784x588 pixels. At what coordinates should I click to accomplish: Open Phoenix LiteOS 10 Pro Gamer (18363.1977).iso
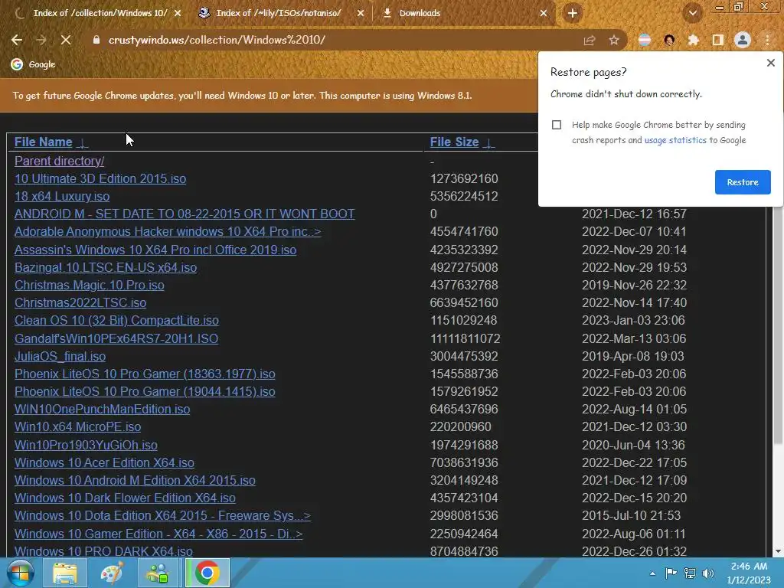[145, 374]
